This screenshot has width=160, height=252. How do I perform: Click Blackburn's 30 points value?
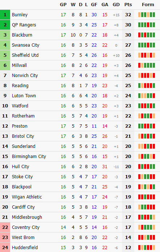pyautogui.click(x=128, y=35)
